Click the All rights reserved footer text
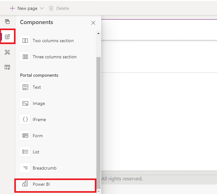217x194 pixels. coord(122,179)
